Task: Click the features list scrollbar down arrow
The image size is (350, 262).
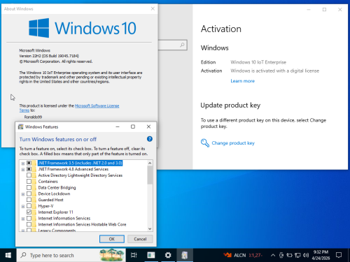Action: coord(150,228)
